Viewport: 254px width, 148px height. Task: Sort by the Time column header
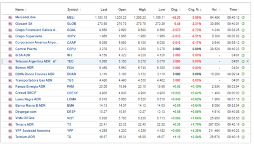click(x=234, y=10)
